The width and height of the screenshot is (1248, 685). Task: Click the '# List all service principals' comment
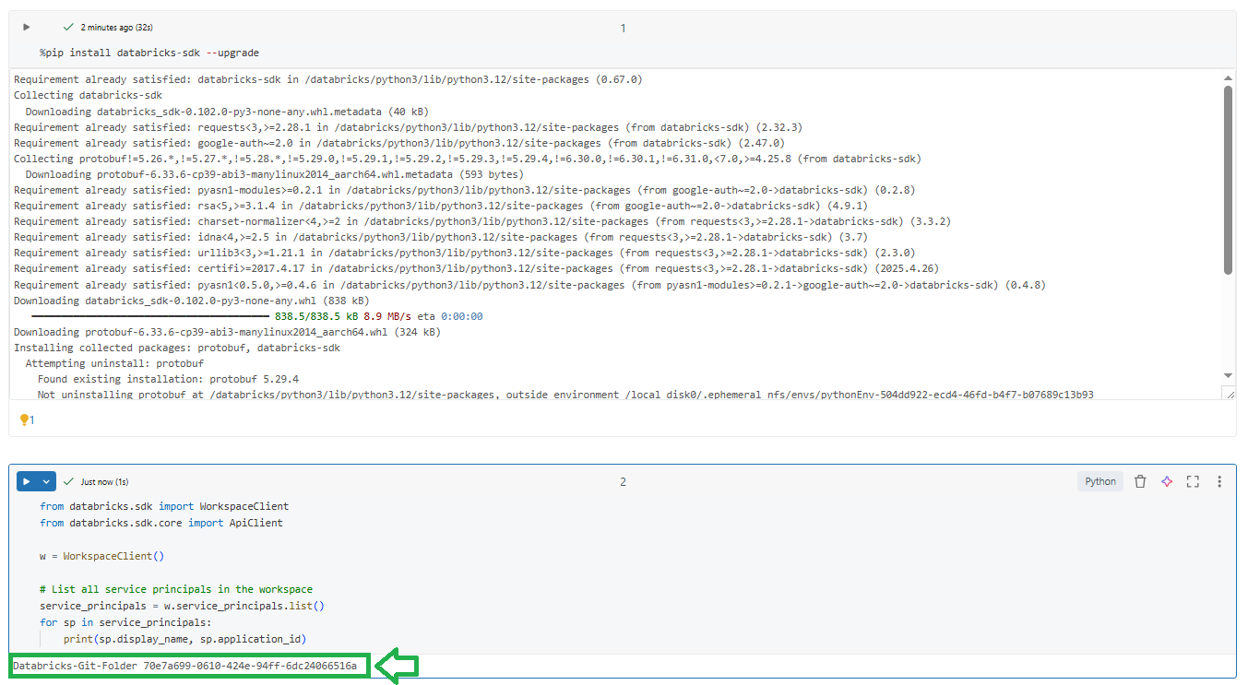coord(176,589)
